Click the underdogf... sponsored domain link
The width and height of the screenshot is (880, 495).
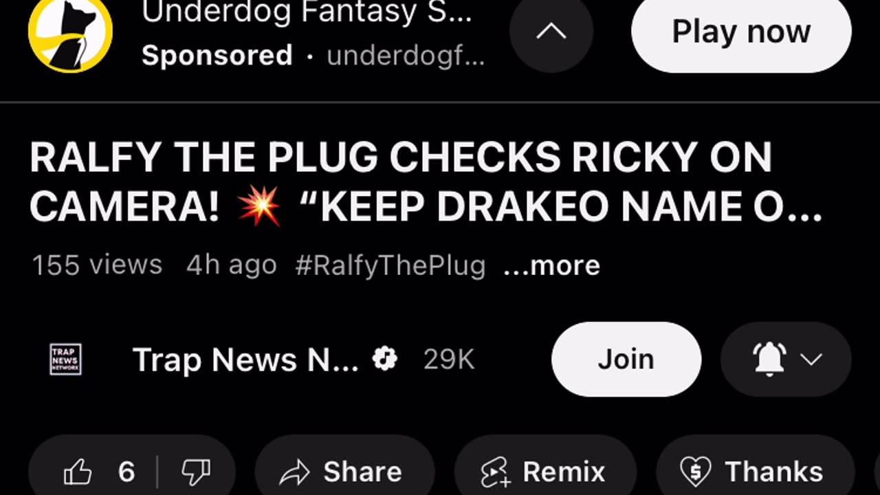click(x=406, y=56)
